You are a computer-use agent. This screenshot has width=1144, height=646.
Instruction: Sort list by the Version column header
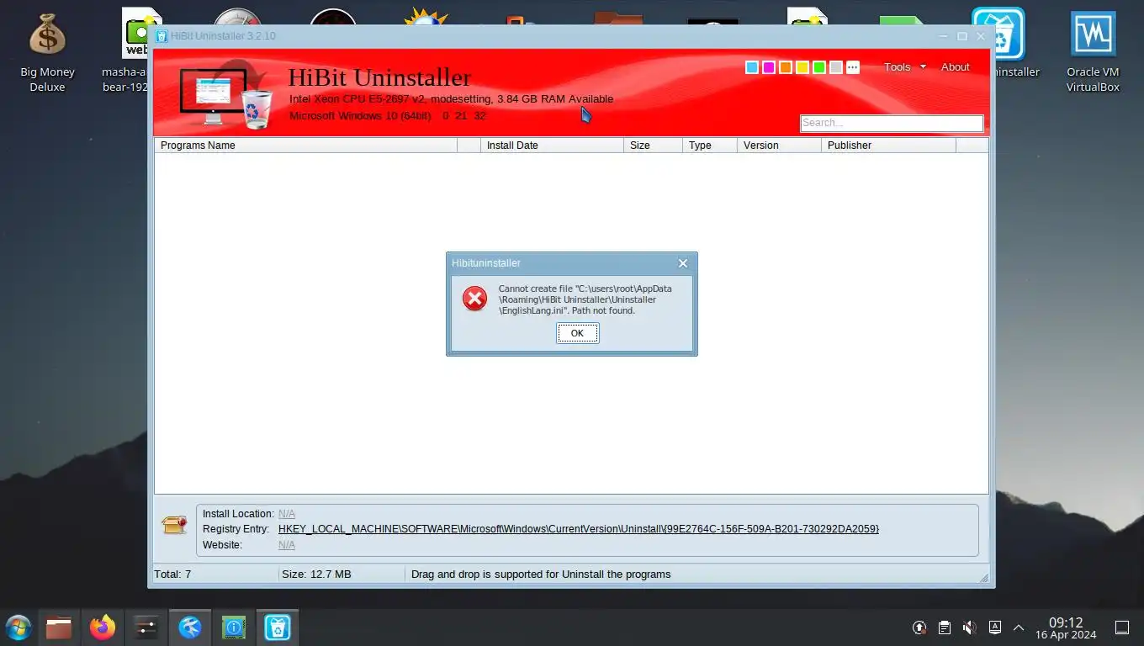click(779, 146)
